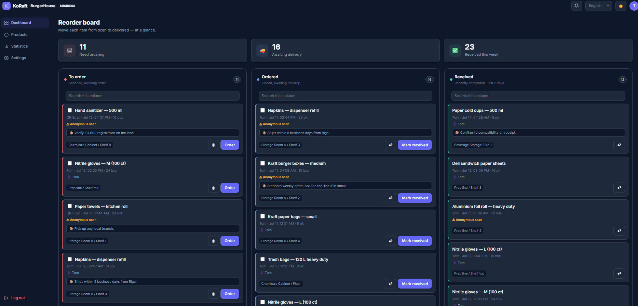This screenshot has width=638, height=306.
Task: Click note 'Pick up any local branch.'
Action: [x=152, y=229]
